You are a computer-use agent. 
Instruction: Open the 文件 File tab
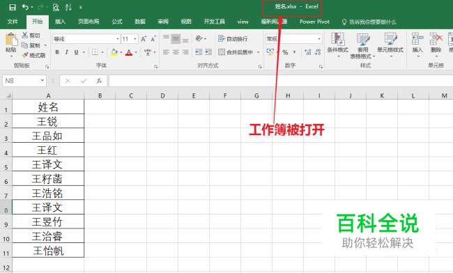tap(13, 22)
